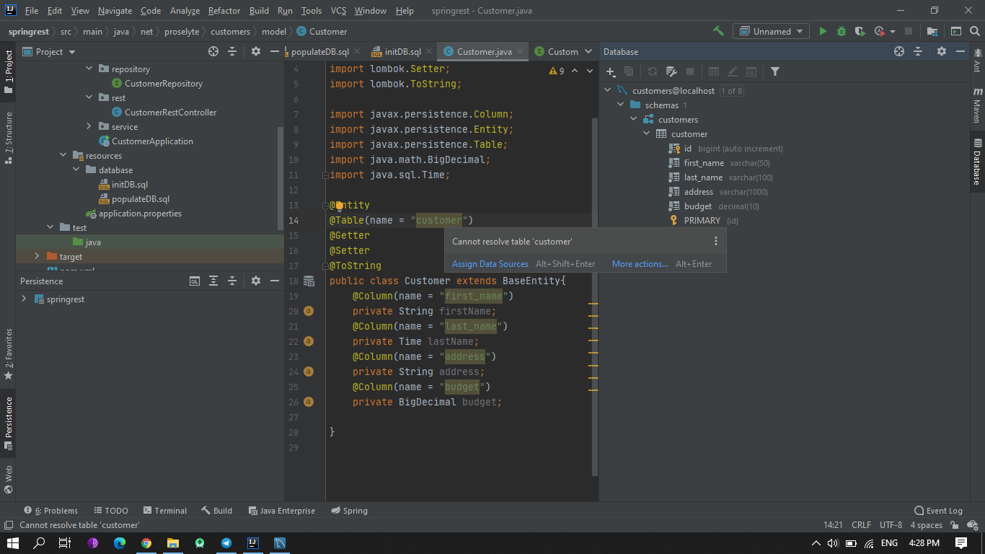Collapse the customer table node in Database
Viewport: 985px width, 554px height.
[647, 133]
